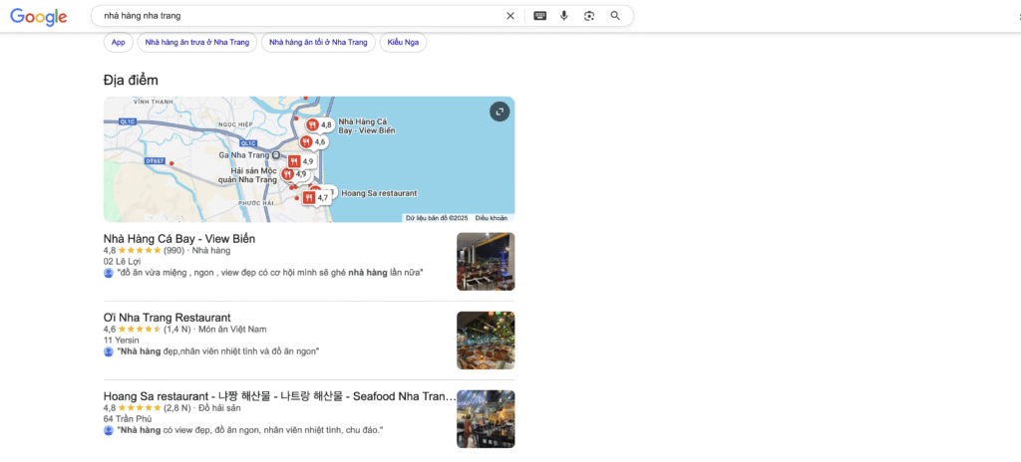Open Hoang Sa restaurant photo thumbnail

[486, 418]
